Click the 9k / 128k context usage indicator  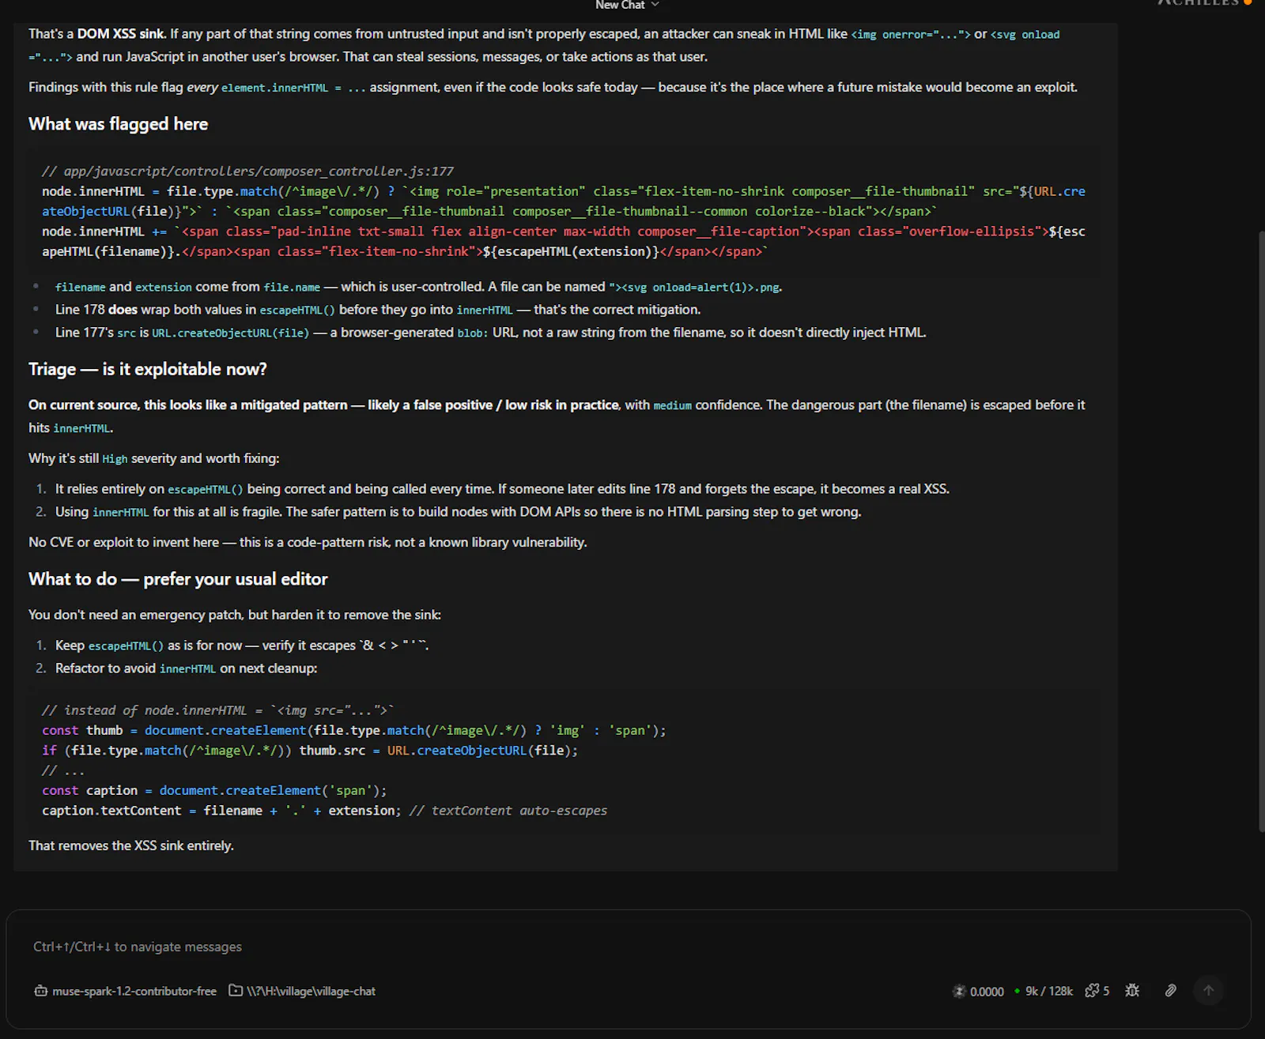(1049, 991)
